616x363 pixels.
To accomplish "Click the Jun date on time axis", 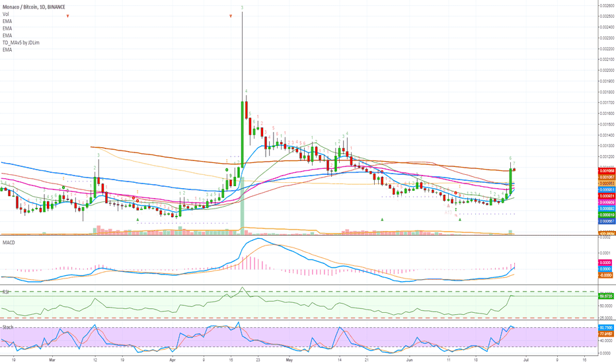I will [410, 359].
